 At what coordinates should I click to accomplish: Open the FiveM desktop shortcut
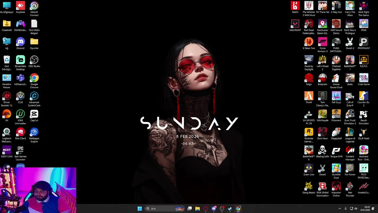(309, 98)
